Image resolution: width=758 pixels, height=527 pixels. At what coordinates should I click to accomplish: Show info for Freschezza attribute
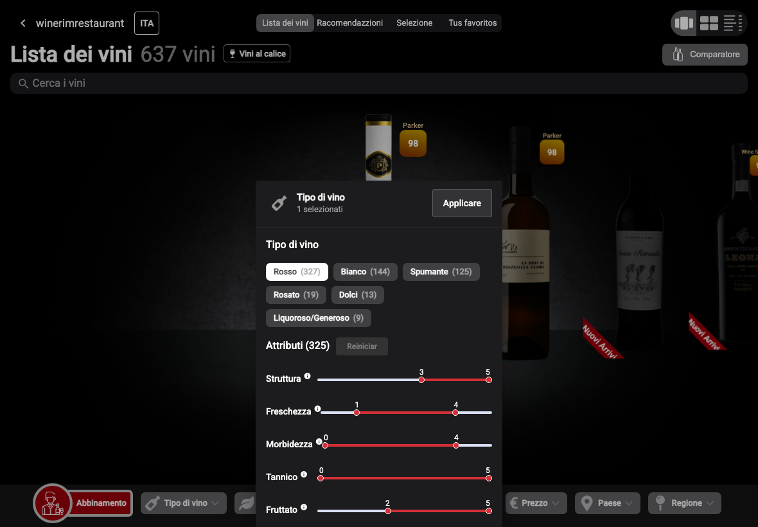point(317,409)
